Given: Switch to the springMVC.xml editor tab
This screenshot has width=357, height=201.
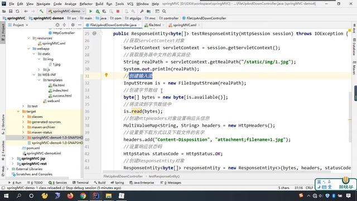Looking at the screenshot, I should click(185, 25).
